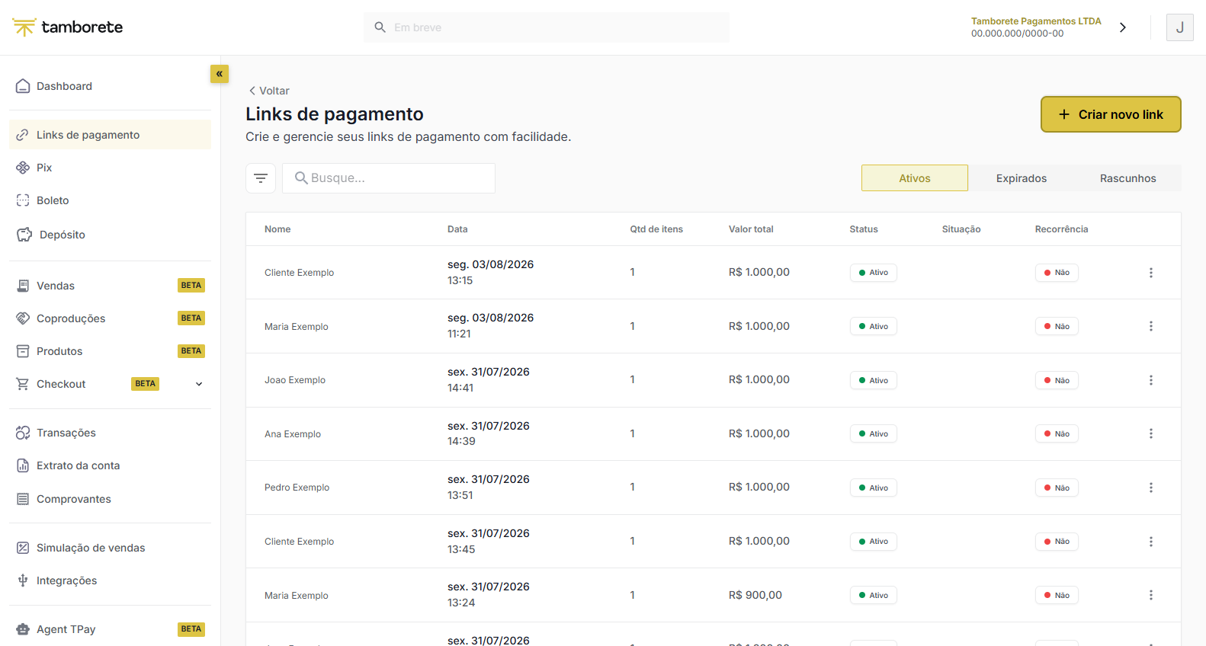1206x646 pixels.
Task: Open Dashboard from the sidebar
Action: [x=110, y=86]
